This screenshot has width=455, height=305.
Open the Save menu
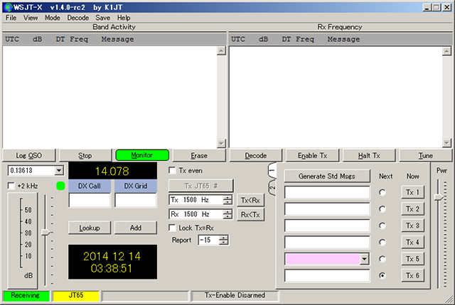102,18
